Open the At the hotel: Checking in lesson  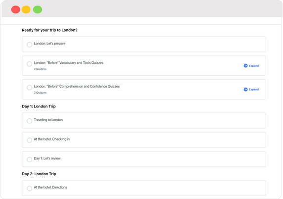[x=52, y=139]
